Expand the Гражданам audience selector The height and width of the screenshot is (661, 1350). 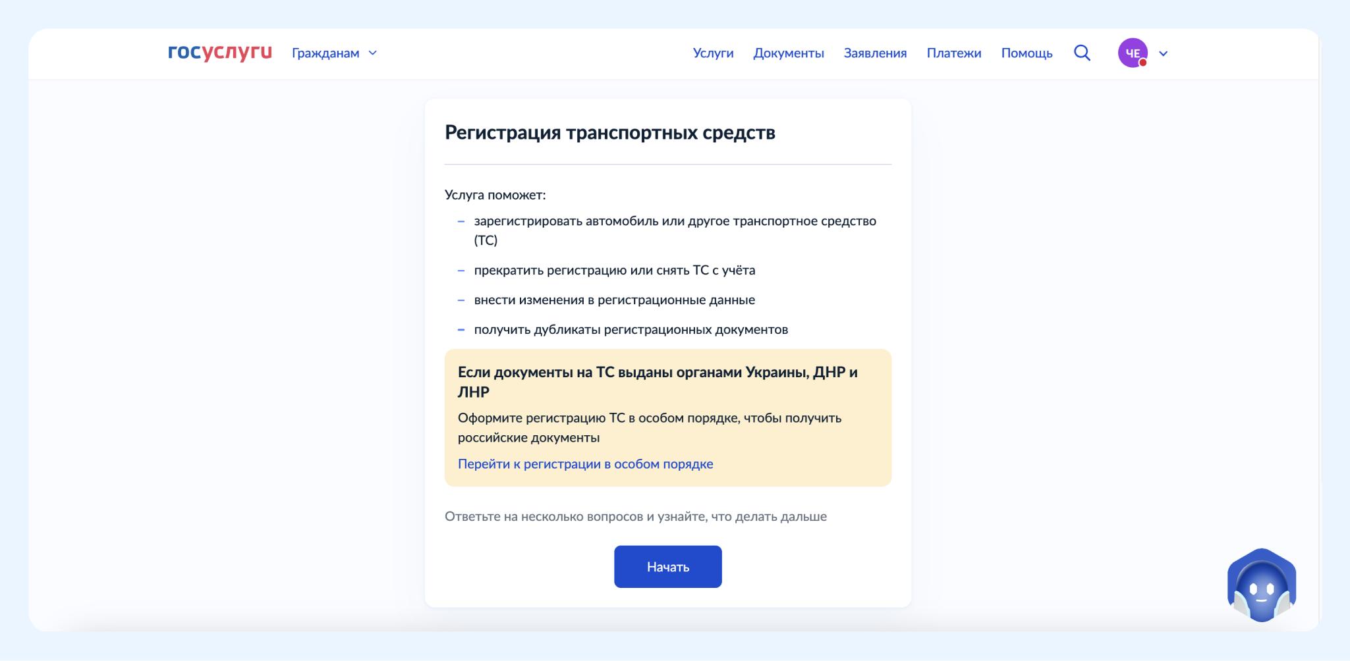pos(325,53)
